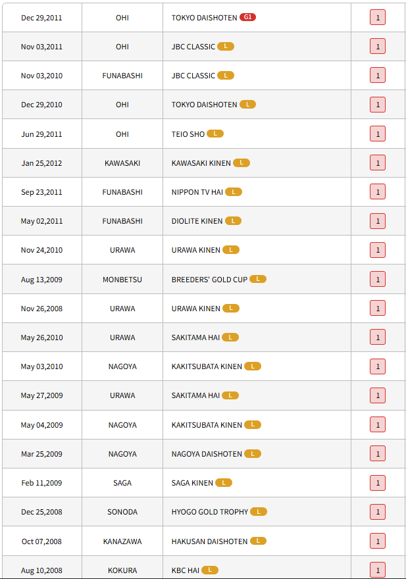Click the Kawasaki venue cell
This screenshot has width=406, height=579.
[x=122, y=163]
